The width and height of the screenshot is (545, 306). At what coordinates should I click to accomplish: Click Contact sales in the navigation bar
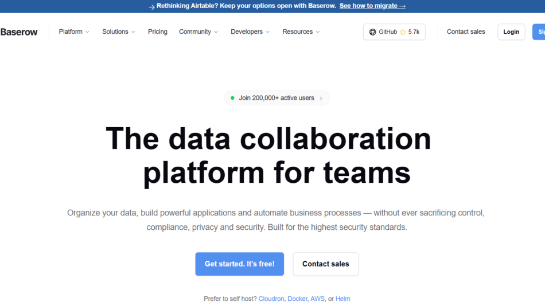coord(466,32)
